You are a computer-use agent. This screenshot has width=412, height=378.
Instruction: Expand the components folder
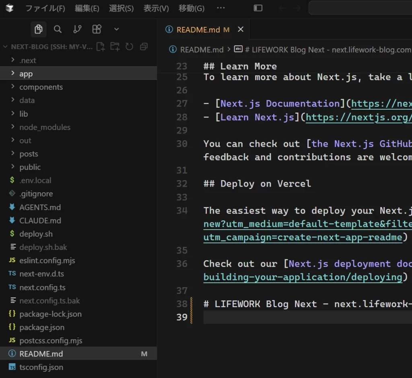click(x=78, y=87)
